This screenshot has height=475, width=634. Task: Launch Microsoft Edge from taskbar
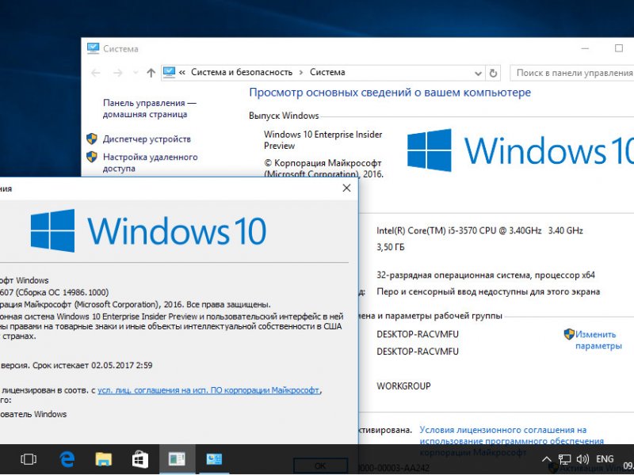coord(67,459)
